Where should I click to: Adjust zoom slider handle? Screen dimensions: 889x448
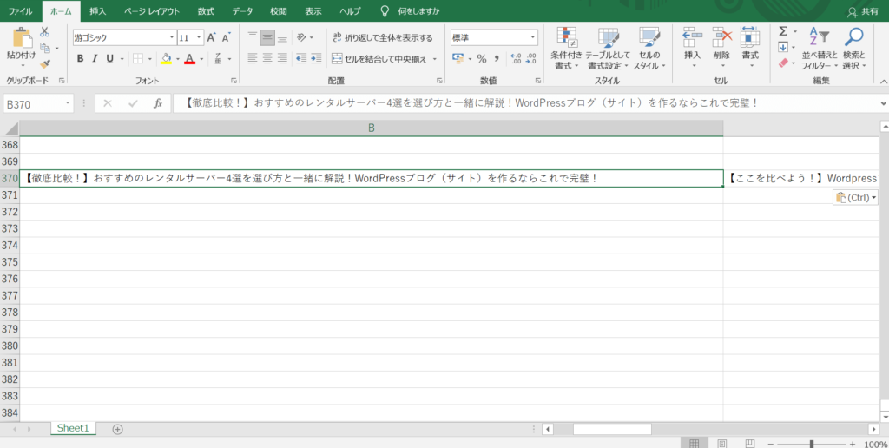point(812,444)
